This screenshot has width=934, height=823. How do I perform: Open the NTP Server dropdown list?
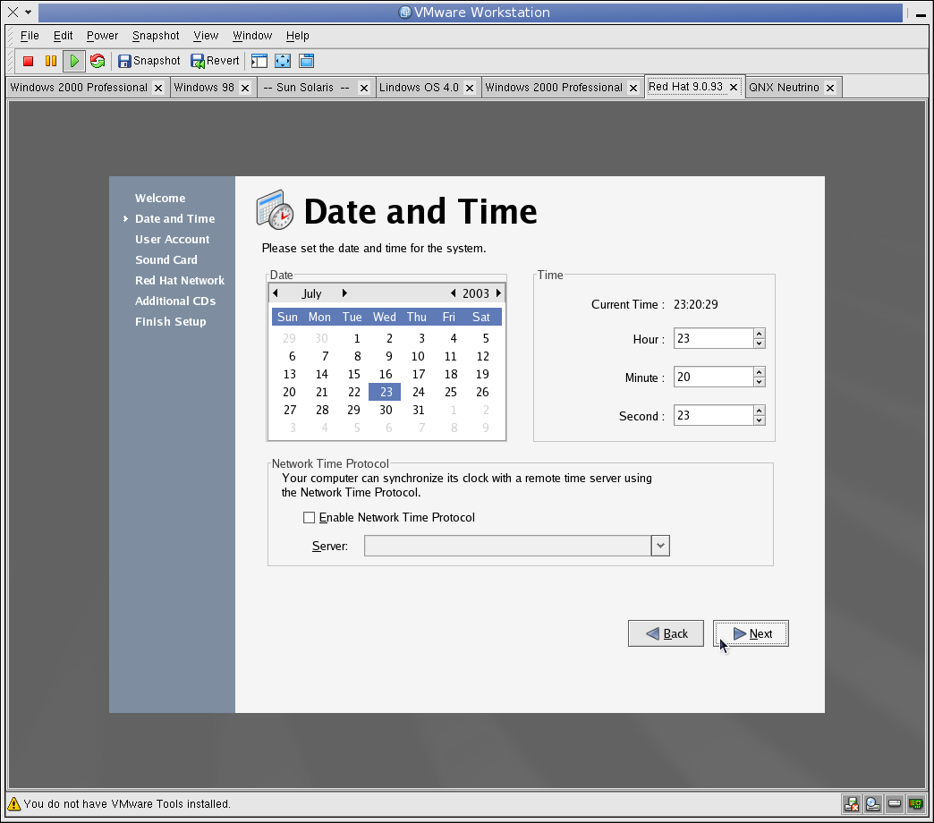pos(660,546)
